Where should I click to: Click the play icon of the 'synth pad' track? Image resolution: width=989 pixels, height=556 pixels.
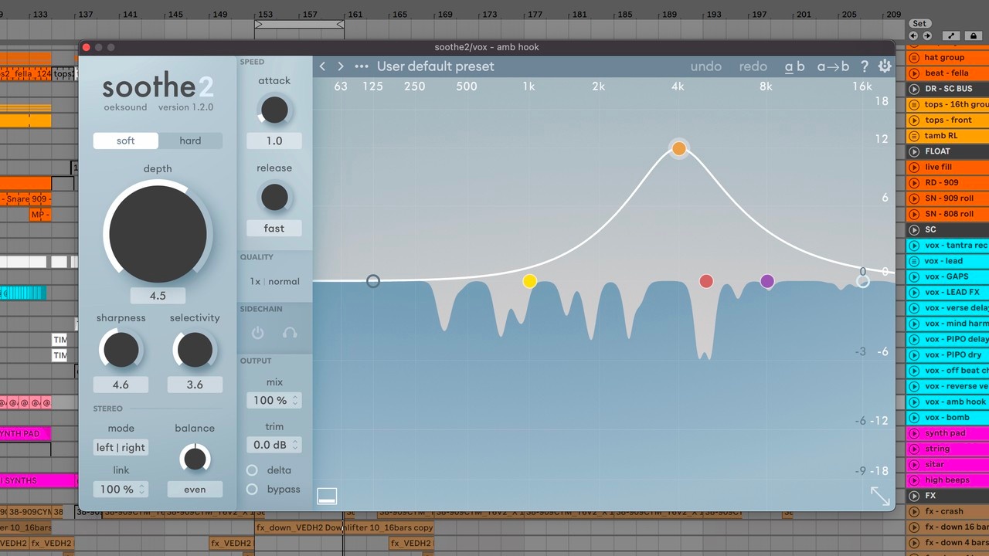915,433
